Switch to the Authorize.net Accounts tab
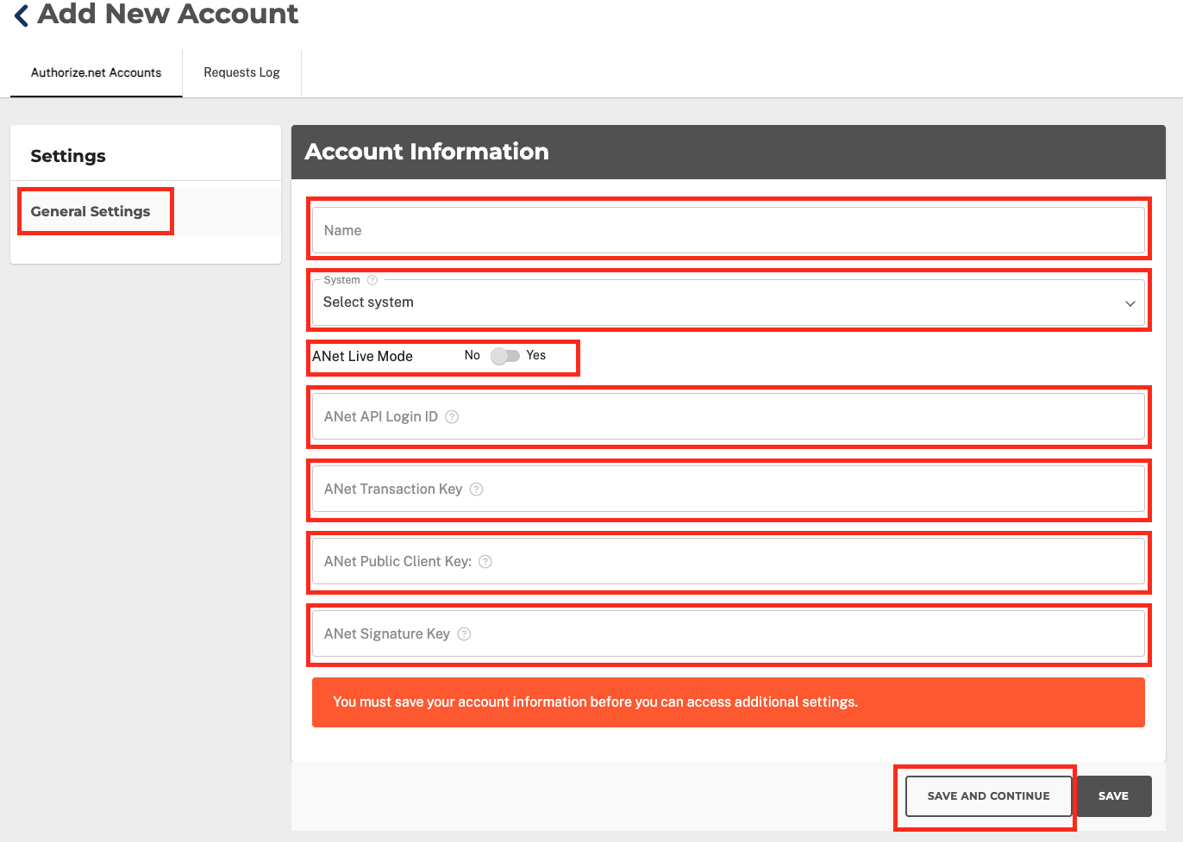This screenshot has width=1183, height=842. (x=97, y=72)
